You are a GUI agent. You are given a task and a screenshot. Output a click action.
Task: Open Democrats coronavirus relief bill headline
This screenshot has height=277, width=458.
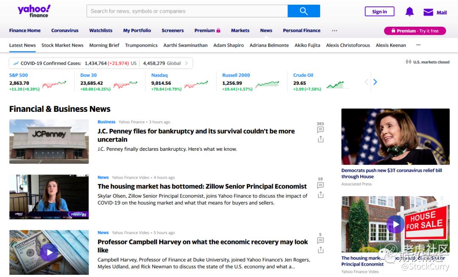pyautogui.click(x=391, y=173)
